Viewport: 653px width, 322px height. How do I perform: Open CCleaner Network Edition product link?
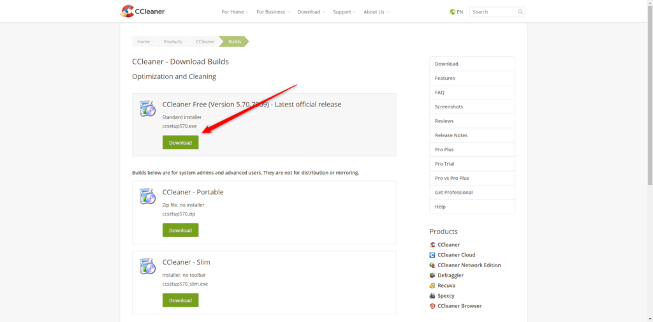tap(469, 265)
